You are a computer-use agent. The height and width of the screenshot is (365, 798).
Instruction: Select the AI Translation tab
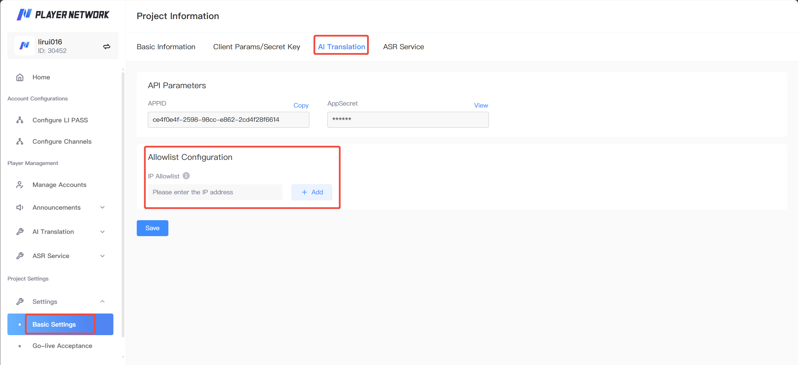pyautogui.click(x=341, y=47)
